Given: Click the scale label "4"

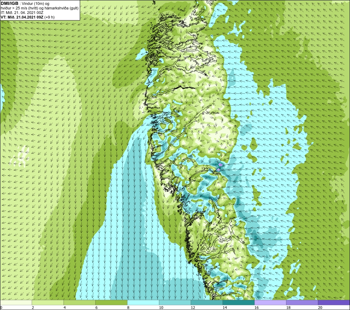Looking at the screenshot, I should (64, 308).
